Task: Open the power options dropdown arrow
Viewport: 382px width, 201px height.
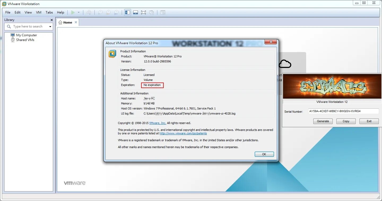Action: 79,12
